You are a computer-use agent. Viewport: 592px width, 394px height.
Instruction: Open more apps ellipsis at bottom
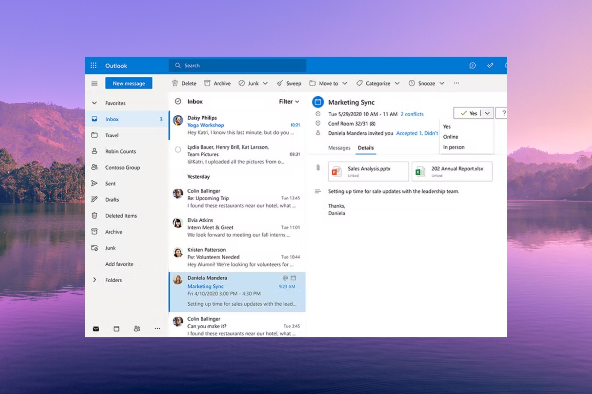click(157, 329)
